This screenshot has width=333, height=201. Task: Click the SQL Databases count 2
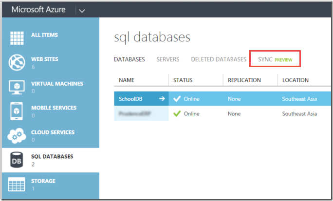click(33, 164)
